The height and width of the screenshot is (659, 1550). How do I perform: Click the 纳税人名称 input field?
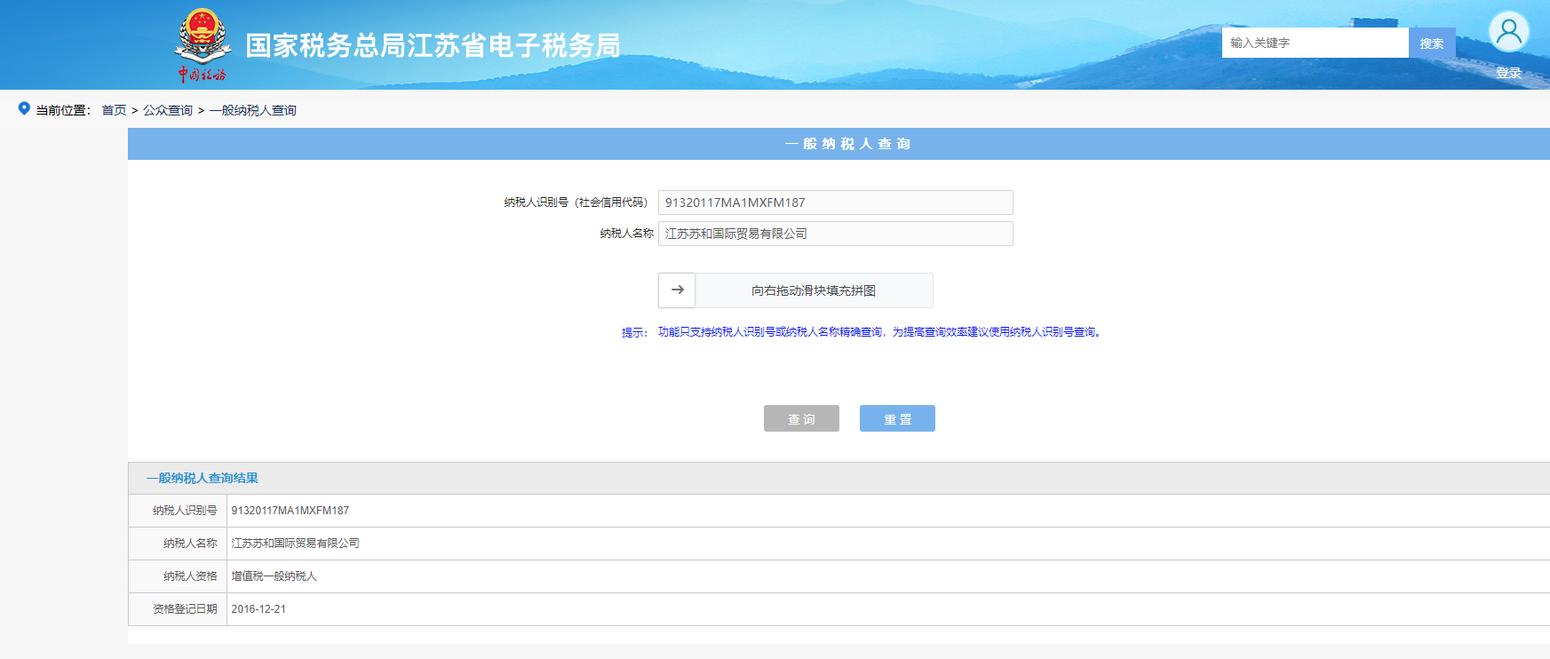coord(835,234)
